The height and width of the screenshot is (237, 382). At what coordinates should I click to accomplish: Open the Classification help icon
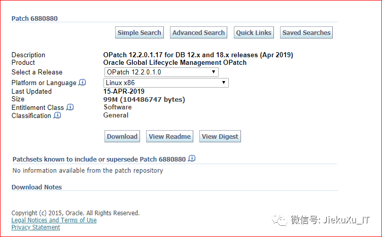[57, 115]
